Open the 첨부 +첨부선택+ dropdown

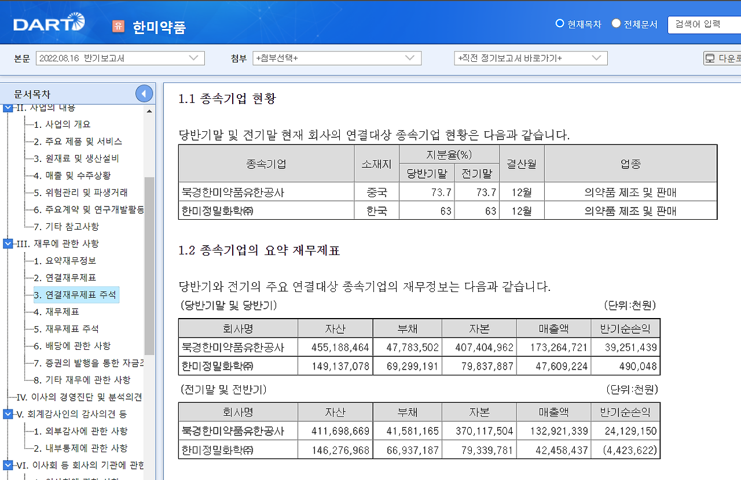(337, 58)
